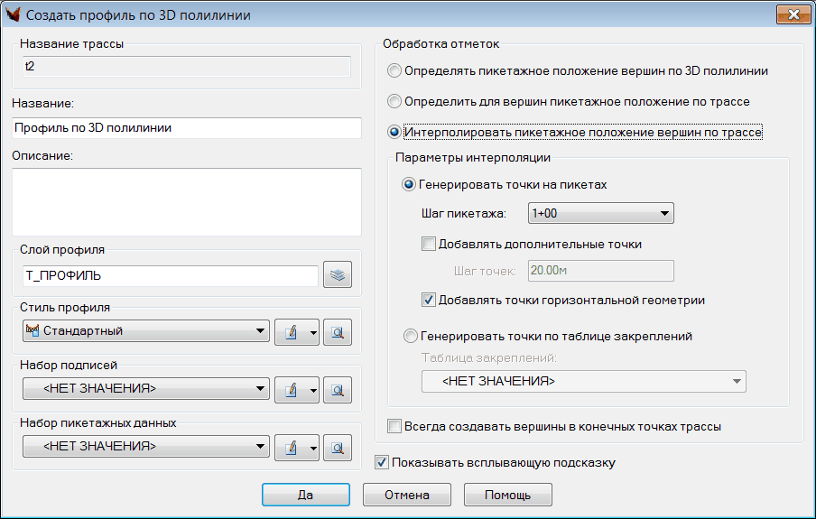
Task: Choose 'Определить для вершин пикетажное положение по трассе'
Action: (x=394, y=101)
